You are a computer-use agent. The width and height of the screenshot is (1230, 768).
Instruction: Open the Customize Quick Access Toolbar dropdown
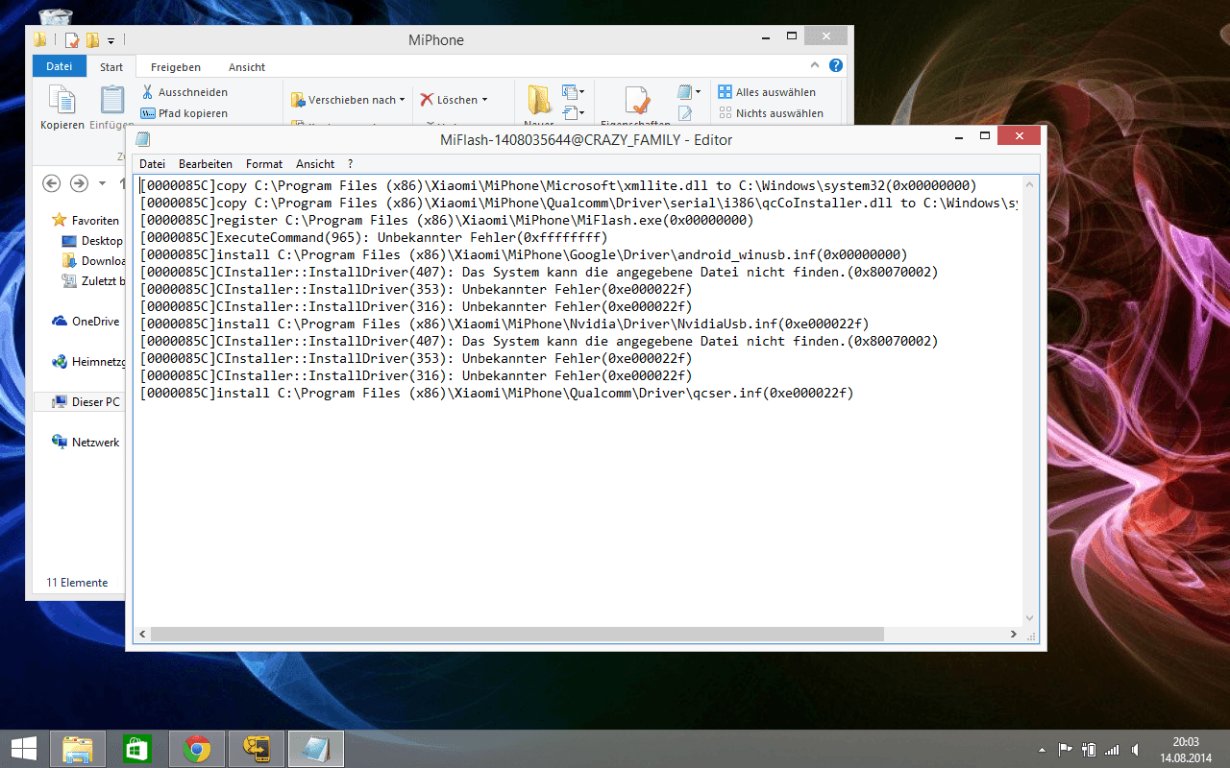(111, 40)
